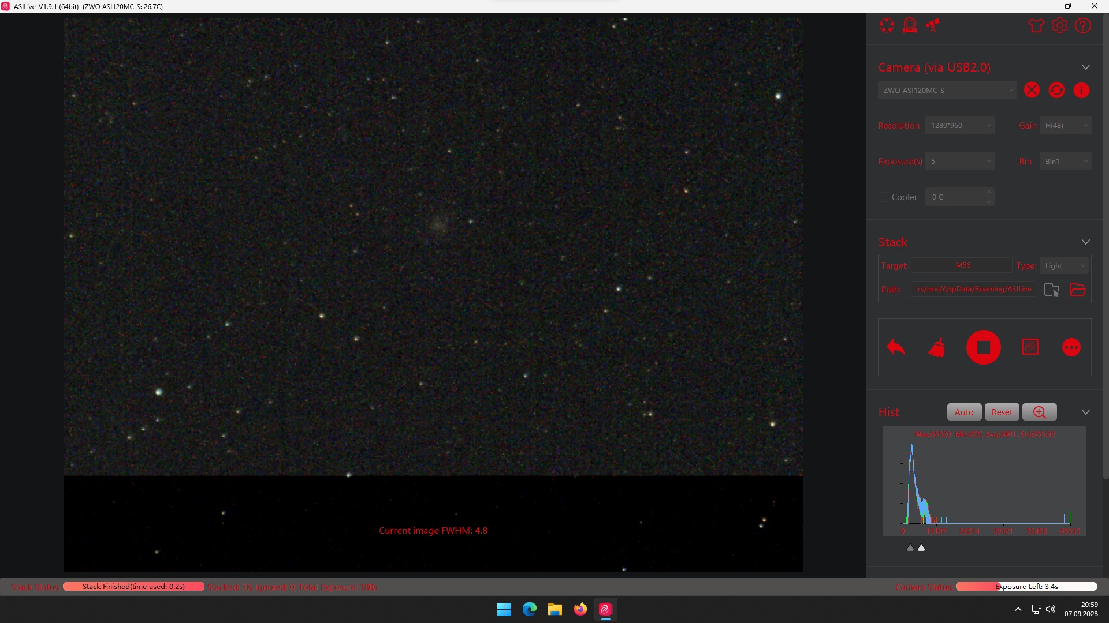Image resolution: width=1109 pixels, height=623 pixels.
Task: Collapse the Stack section
Action: pos(1086,242)
